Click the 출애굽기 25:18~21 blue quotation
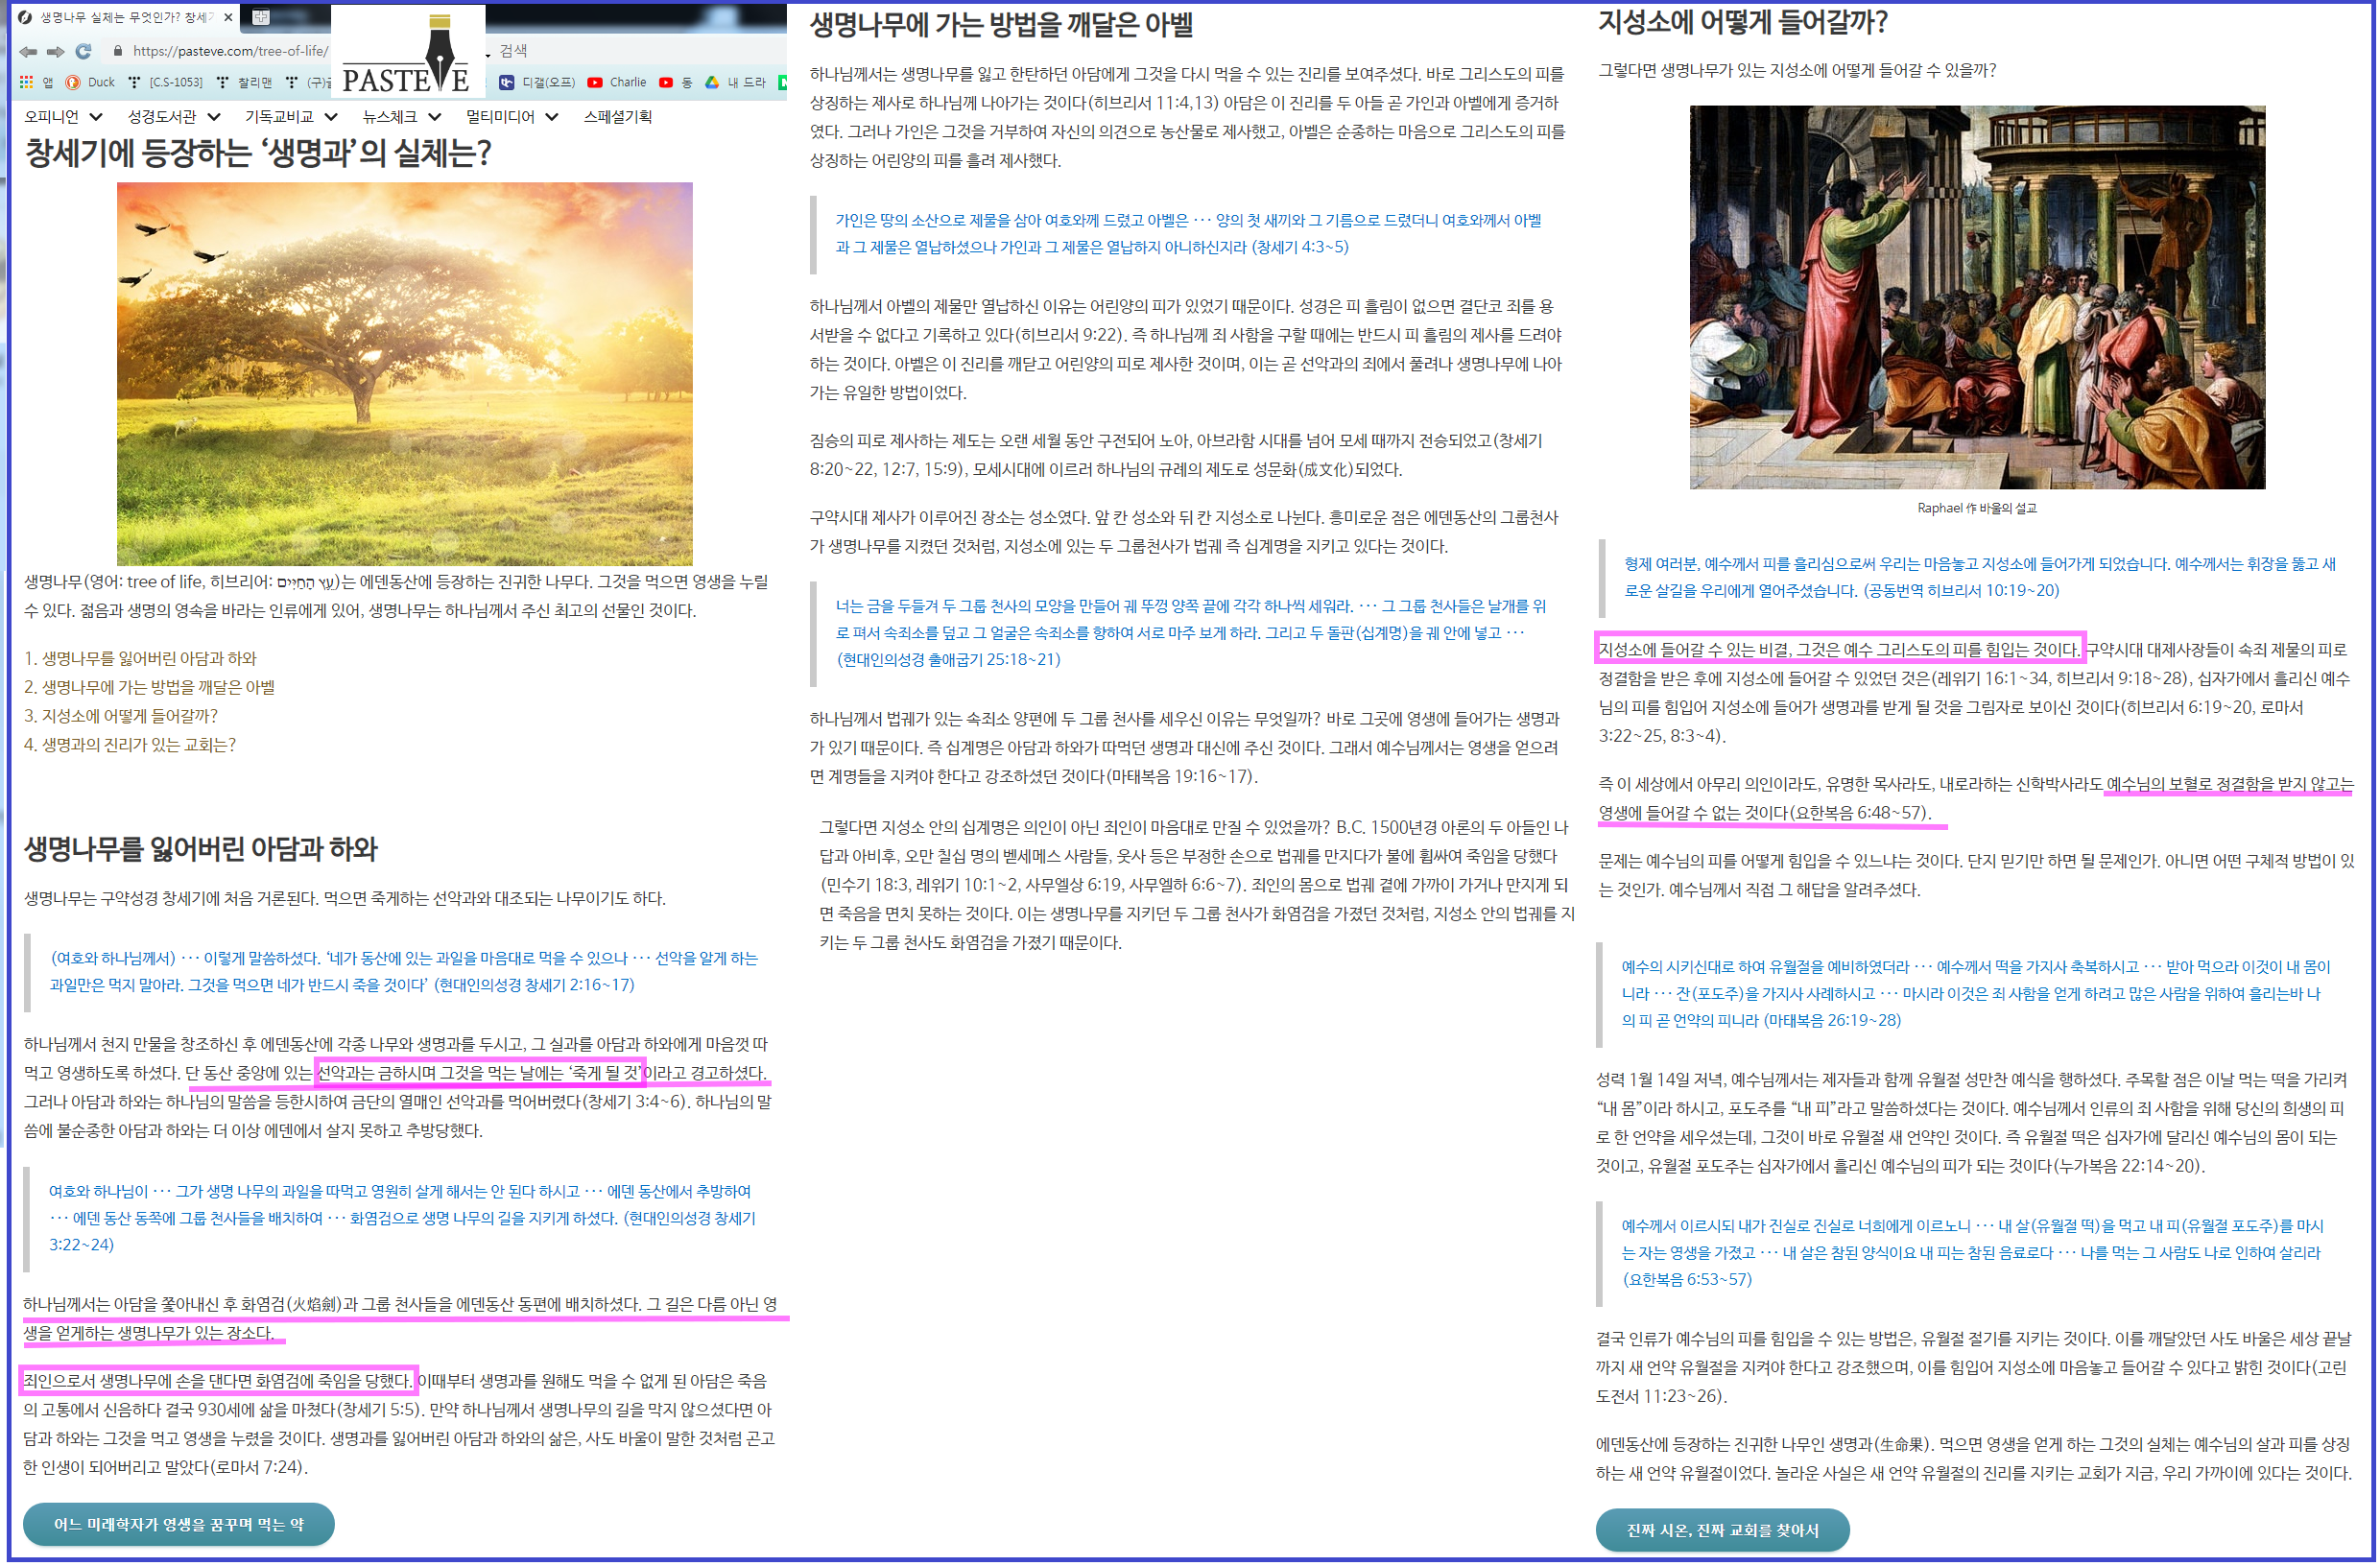2380x1566 pixels. pos(1192,633)
